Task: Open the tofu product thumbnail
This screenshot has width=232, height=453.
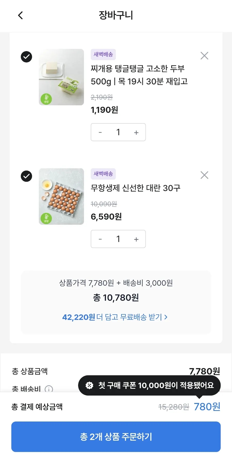Action: click(x=61, y=77)
